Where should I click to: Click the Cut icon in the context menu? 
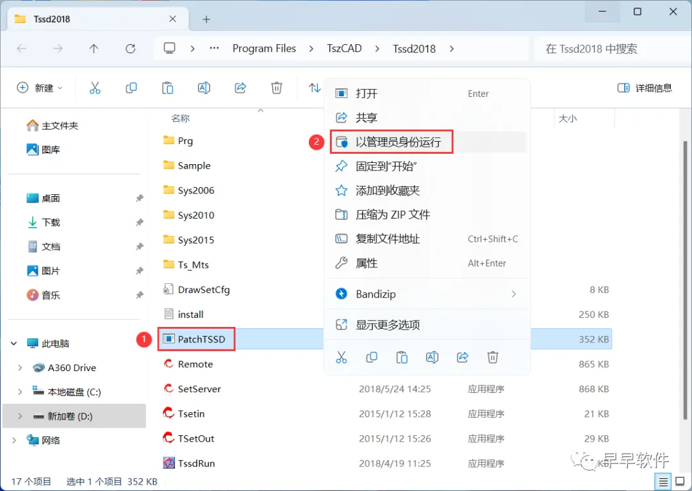click(341, 357)
